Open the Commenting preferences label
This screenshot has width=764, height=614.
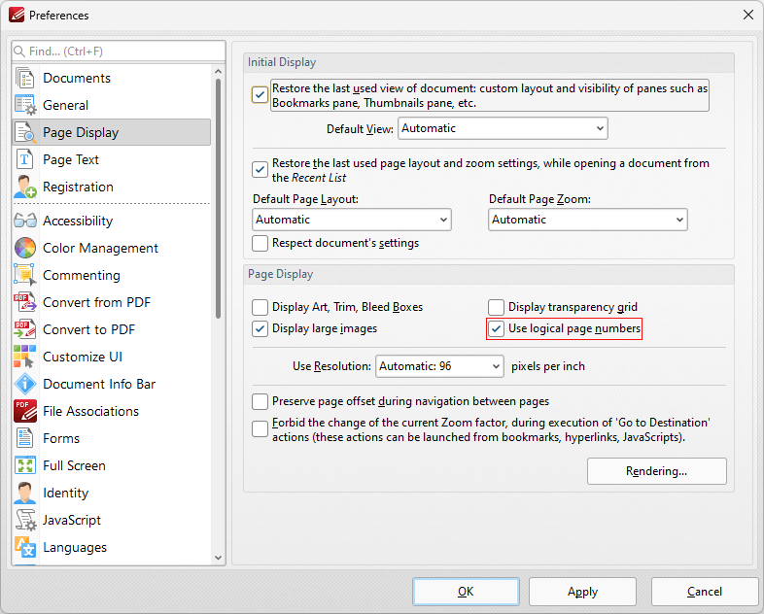tap(82, 275)
